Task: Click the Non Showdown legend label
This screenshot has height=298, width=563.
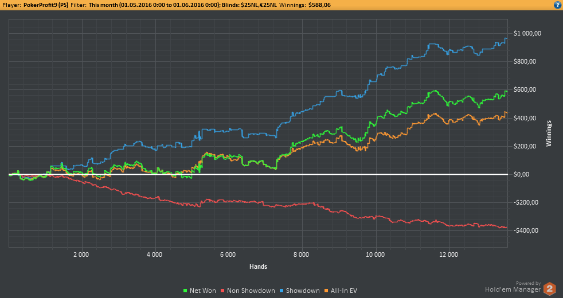Action: pos(251,291)
